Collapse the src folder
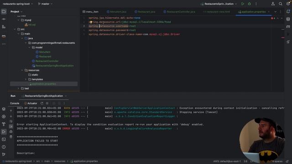Image resolution: width=292 pixels, height=164 pixels. point(15,29)
